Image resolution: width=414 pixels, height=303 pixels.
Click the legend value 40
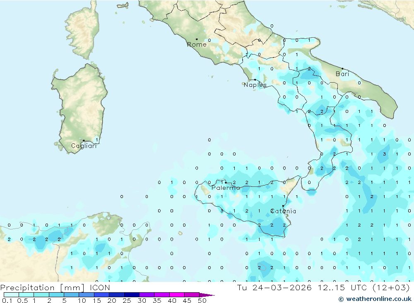172,301
